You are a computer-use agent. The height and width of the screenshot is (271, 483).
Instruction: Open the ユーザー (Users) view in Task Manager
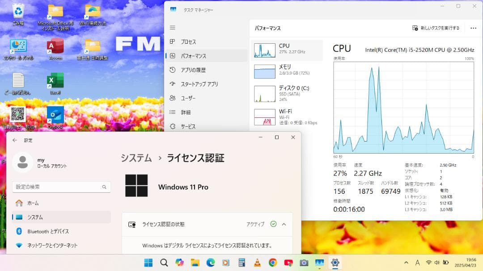coord(187,98)
